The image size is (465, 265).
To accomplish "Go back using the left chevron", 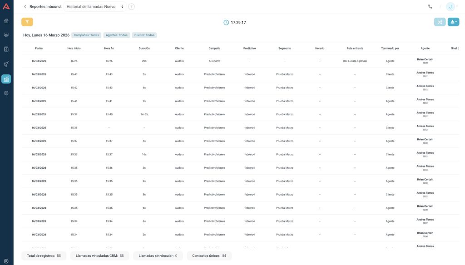I will click(x=25, y=7).
